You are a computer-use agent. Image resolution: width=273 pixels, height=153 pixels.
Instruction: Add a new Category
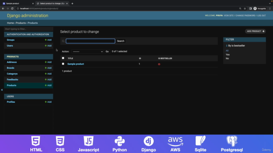(48, 74)
